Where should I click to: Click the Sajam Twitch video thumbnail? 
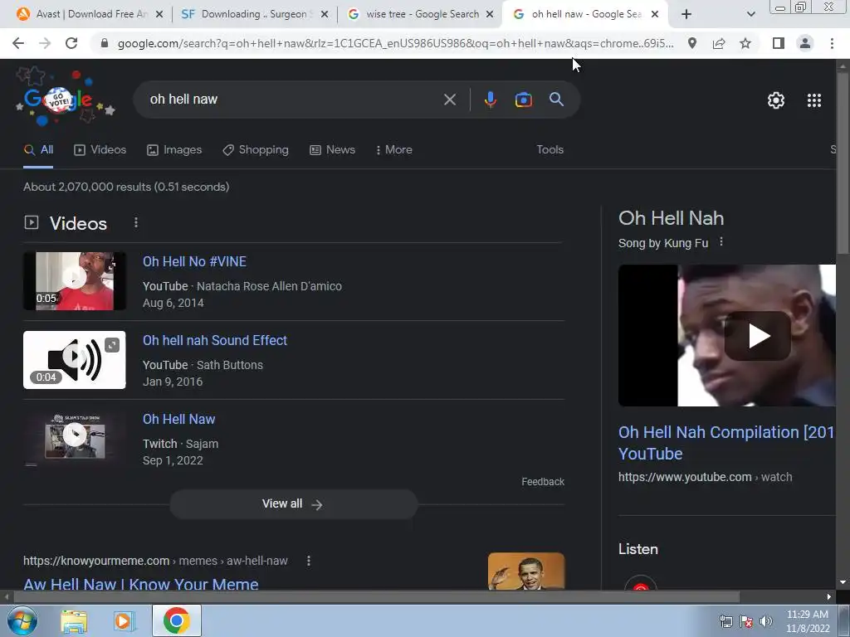click(x=74, y=438)
